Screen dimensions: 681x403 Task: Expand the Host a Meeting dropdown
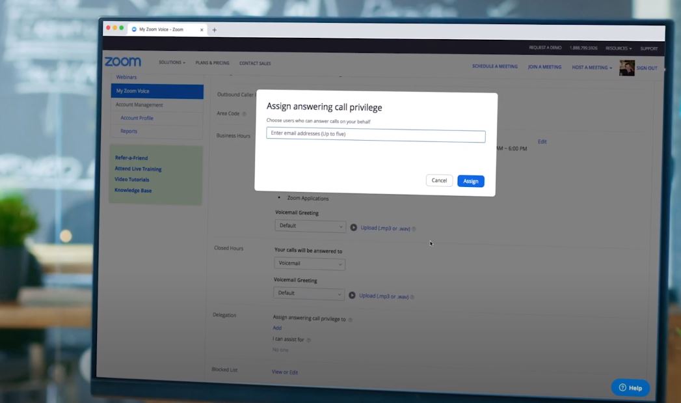coord(592,68)
